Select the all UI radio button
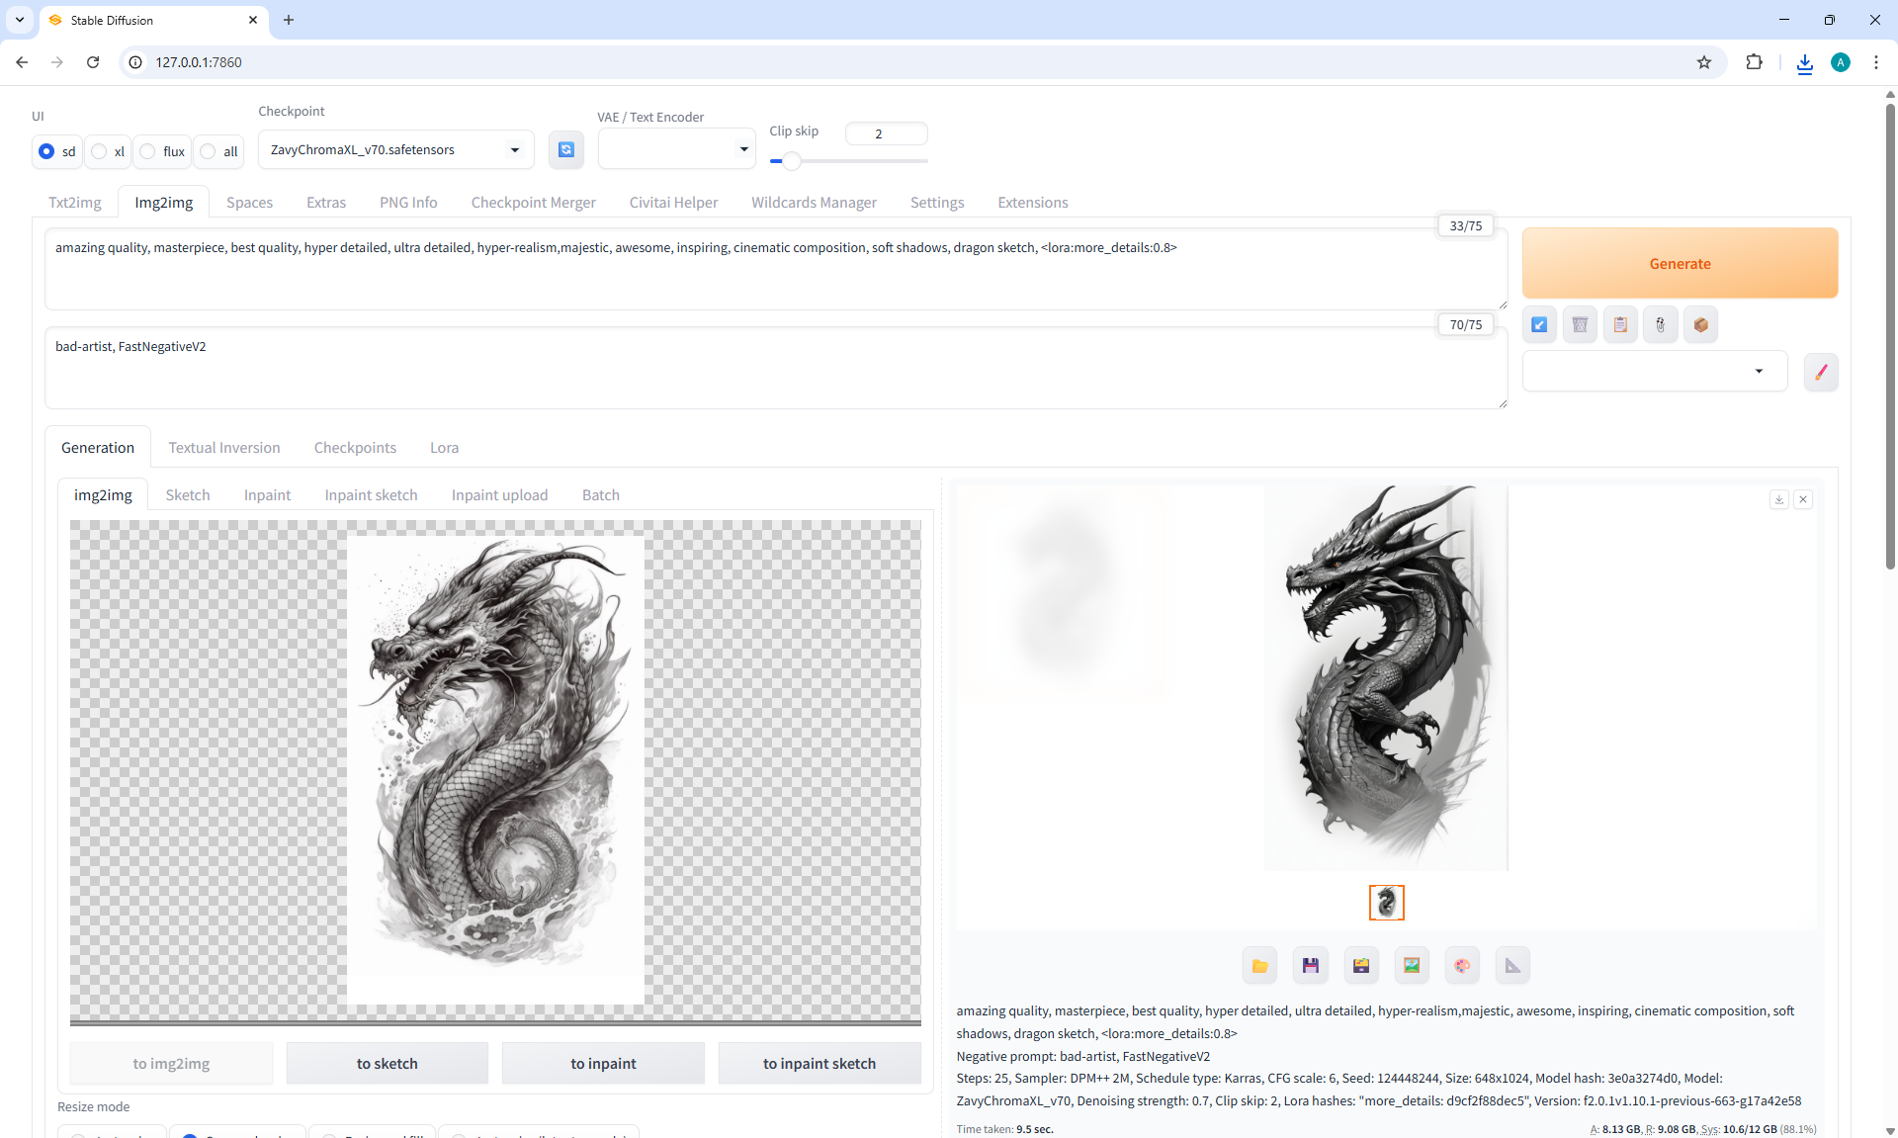This screenshot has height=1138, width=1898. click(208, 151)
